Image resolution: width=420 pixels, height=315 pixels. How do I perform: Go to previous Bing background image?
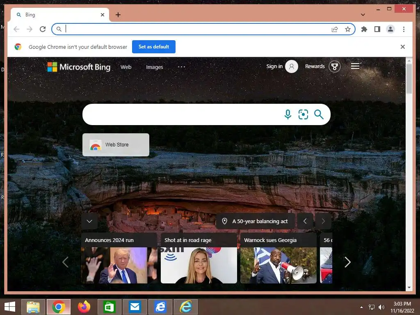[x=305, y=221]
